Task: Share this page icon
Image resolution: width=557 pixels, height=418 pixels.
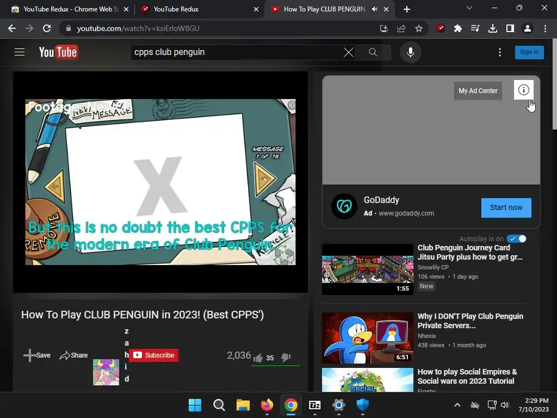Action: pos(401,28)
